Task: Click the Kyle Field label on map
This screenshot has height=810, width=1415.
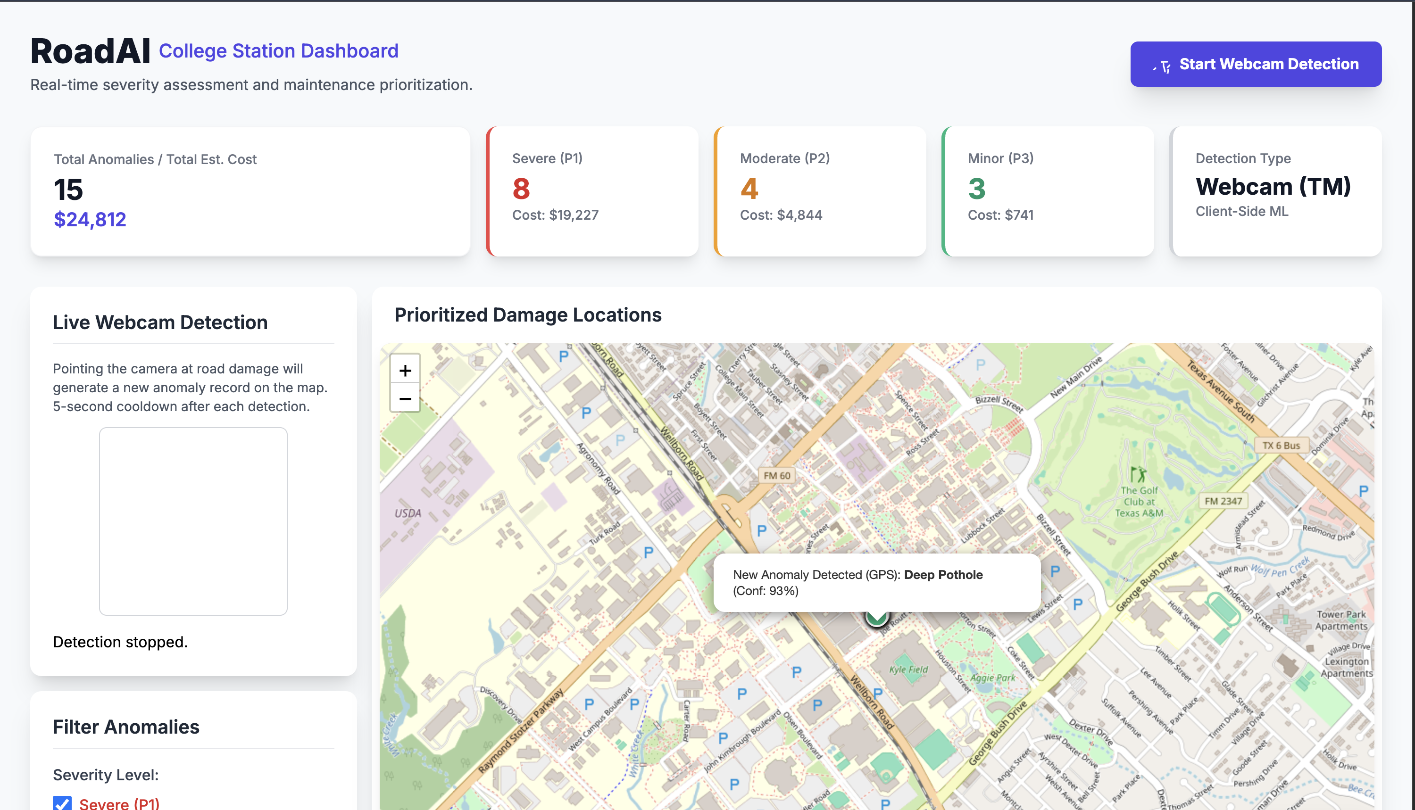Action: (908, 669)
